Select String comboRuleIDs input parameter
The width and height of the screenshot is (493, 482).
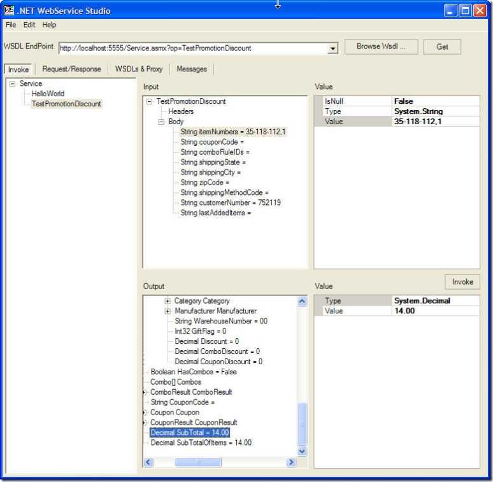tap(215, 152)
